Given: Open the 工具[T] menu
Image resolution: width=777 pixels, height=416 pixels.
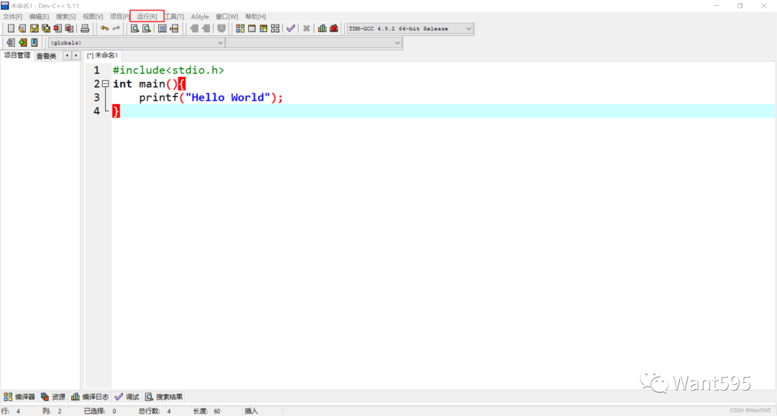Looking at the screenshot, I should [x=174, y=17].
